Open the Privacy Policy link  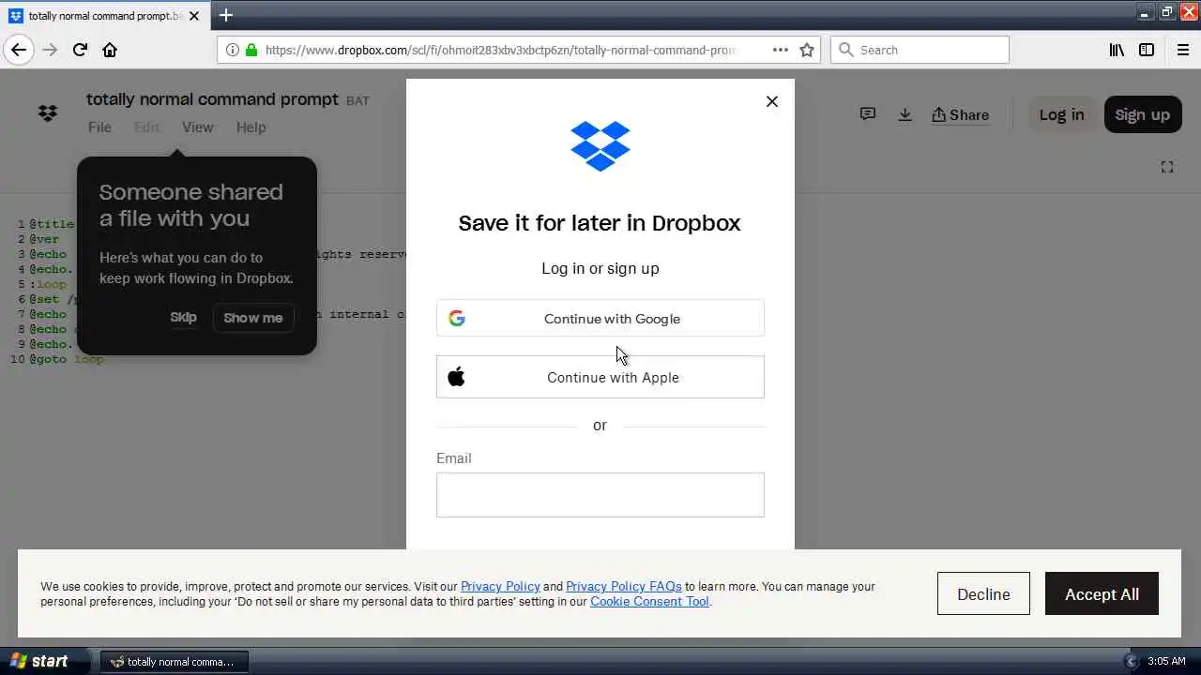500,587
